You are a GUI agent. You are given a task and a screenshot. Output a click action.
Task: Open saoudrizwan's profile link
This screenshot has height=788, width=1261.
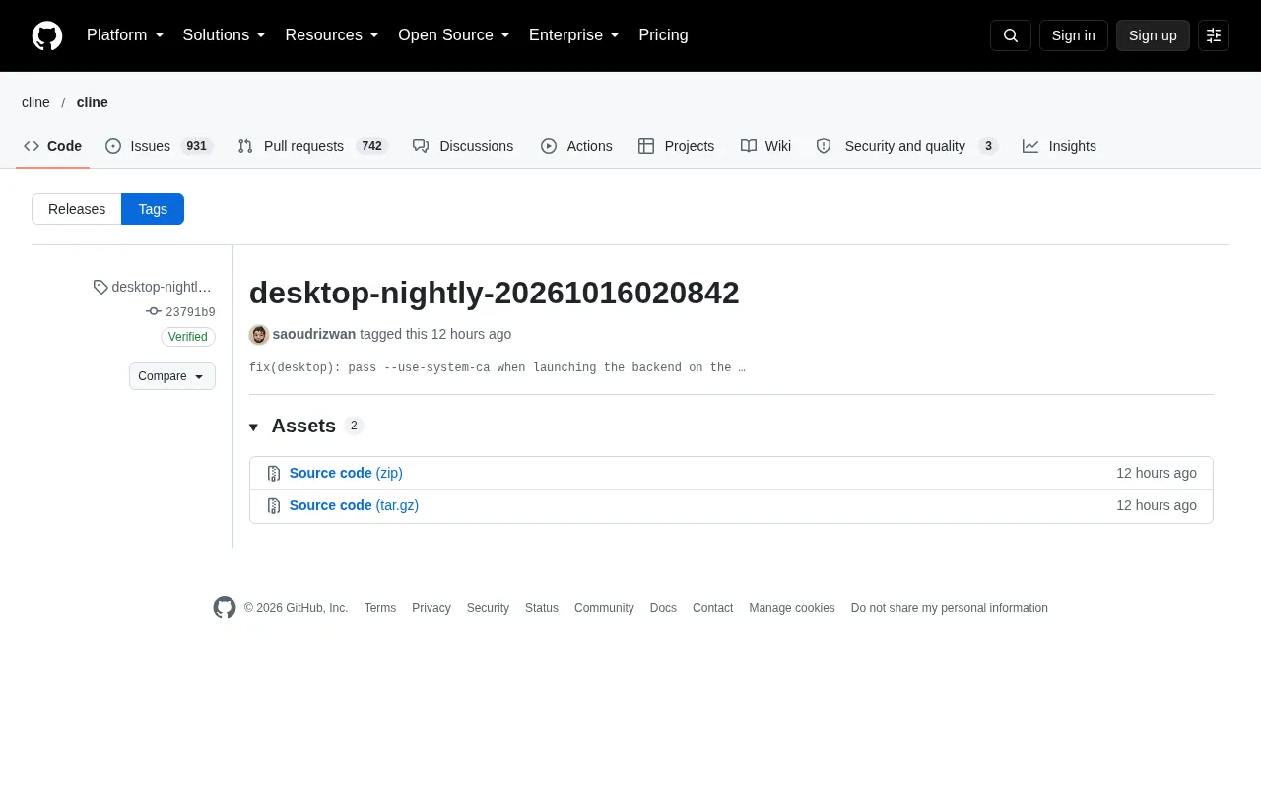coord(314,334)
